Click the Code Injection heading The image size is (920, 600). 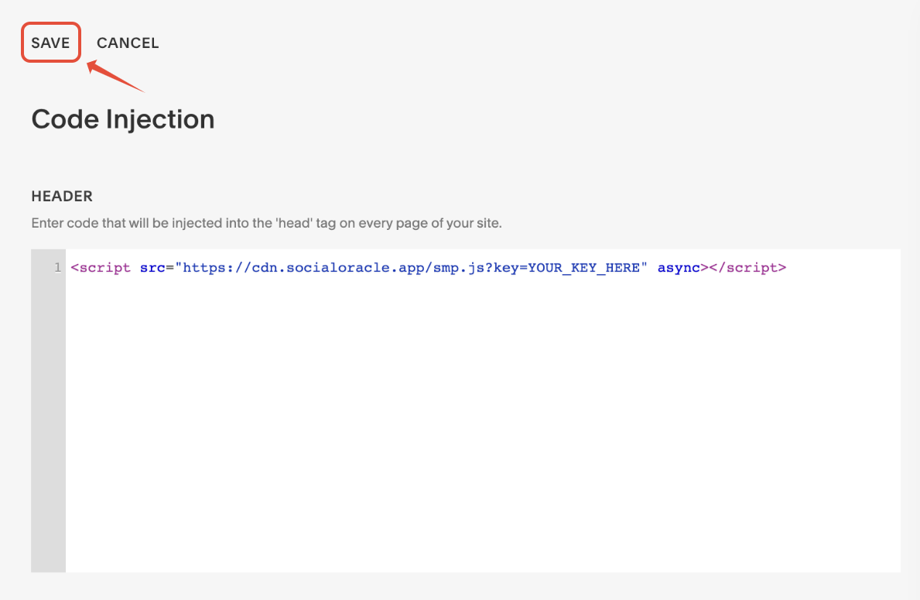[123, 119]
